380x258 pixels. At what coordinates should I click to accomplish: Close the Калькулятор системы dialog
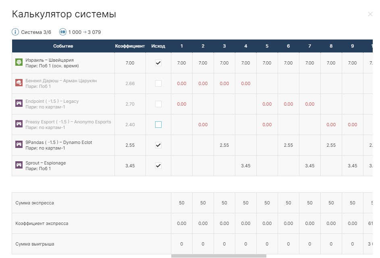point(370,14)
